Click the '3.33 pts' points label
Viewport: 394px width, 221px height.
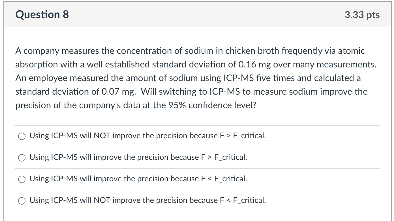(362, 15)
